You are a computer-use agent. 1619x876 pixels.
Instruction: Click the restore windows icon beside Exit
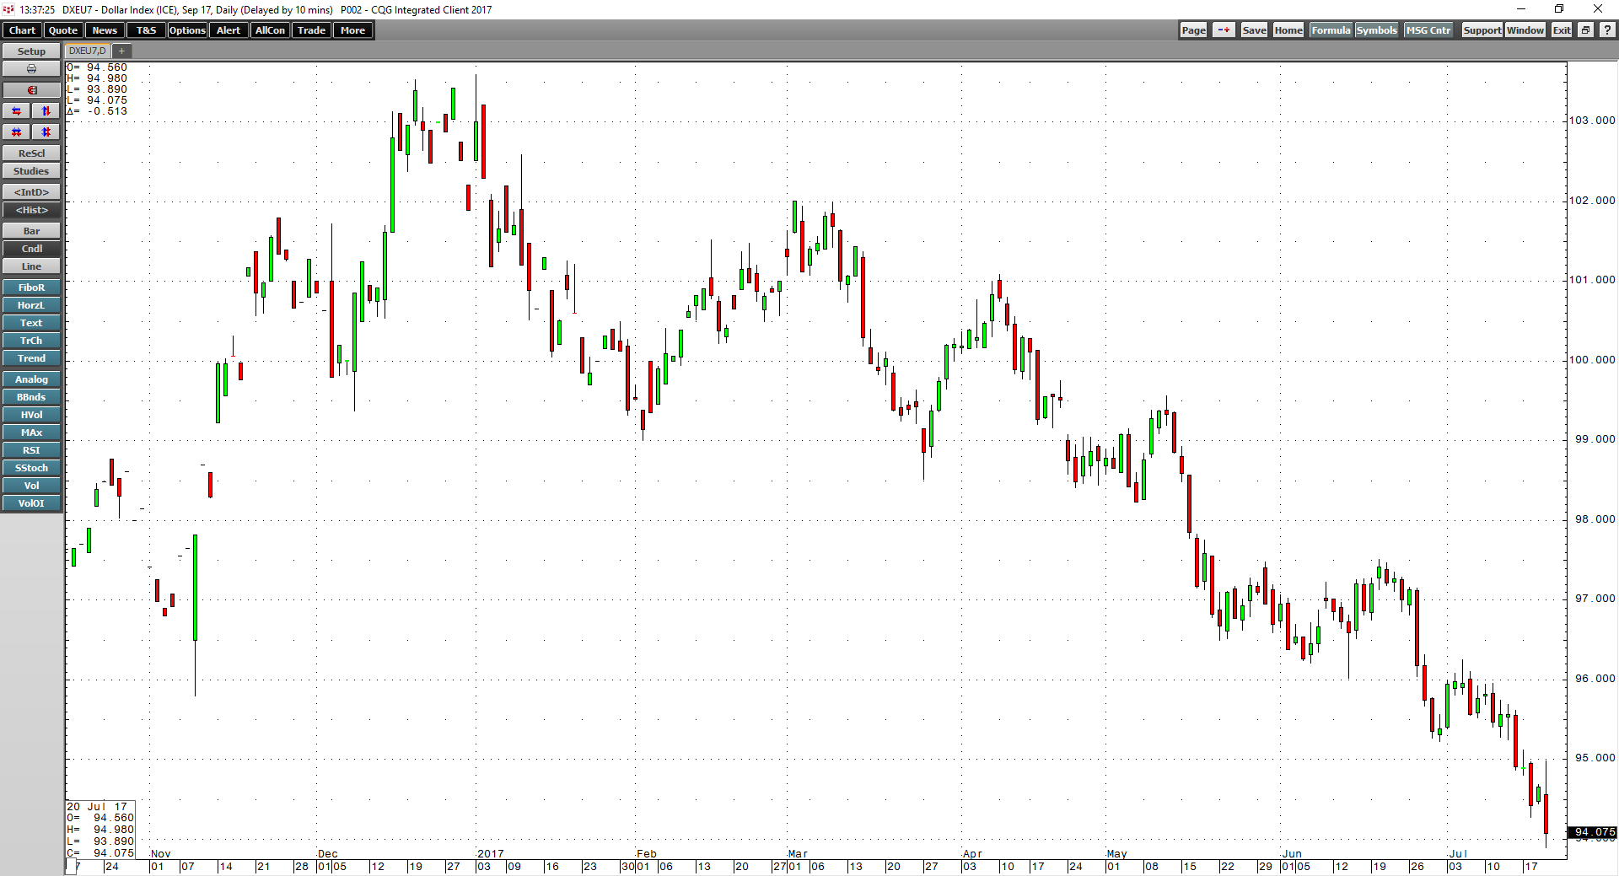tap(1585, 30)
